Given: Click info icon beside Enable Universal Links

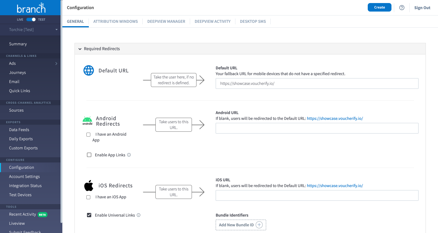Looking at the screenshot, I should [x=139, y=215].
